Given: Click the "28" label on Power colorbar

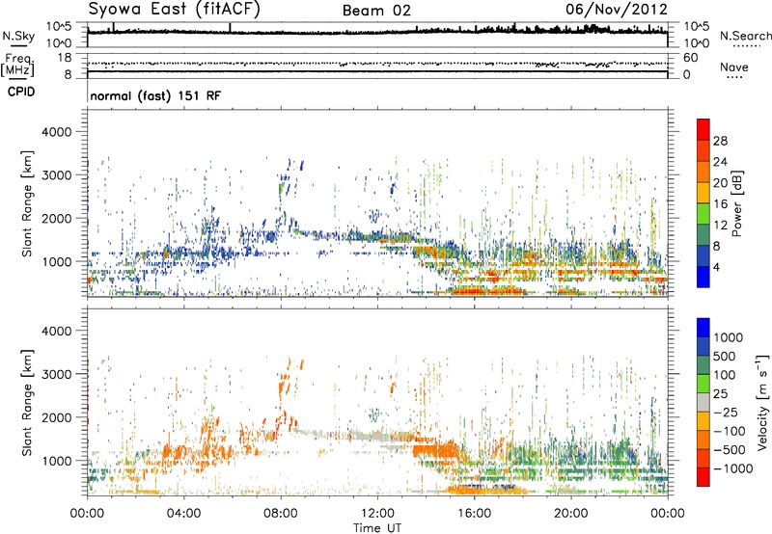Looking at the screenshot, I should click(720, 141).
